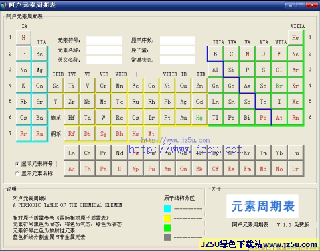This screenshot has height=251, width=320.
Task: Select the Au gold element button
Action: pyautogui.click(x=183, y=118)
